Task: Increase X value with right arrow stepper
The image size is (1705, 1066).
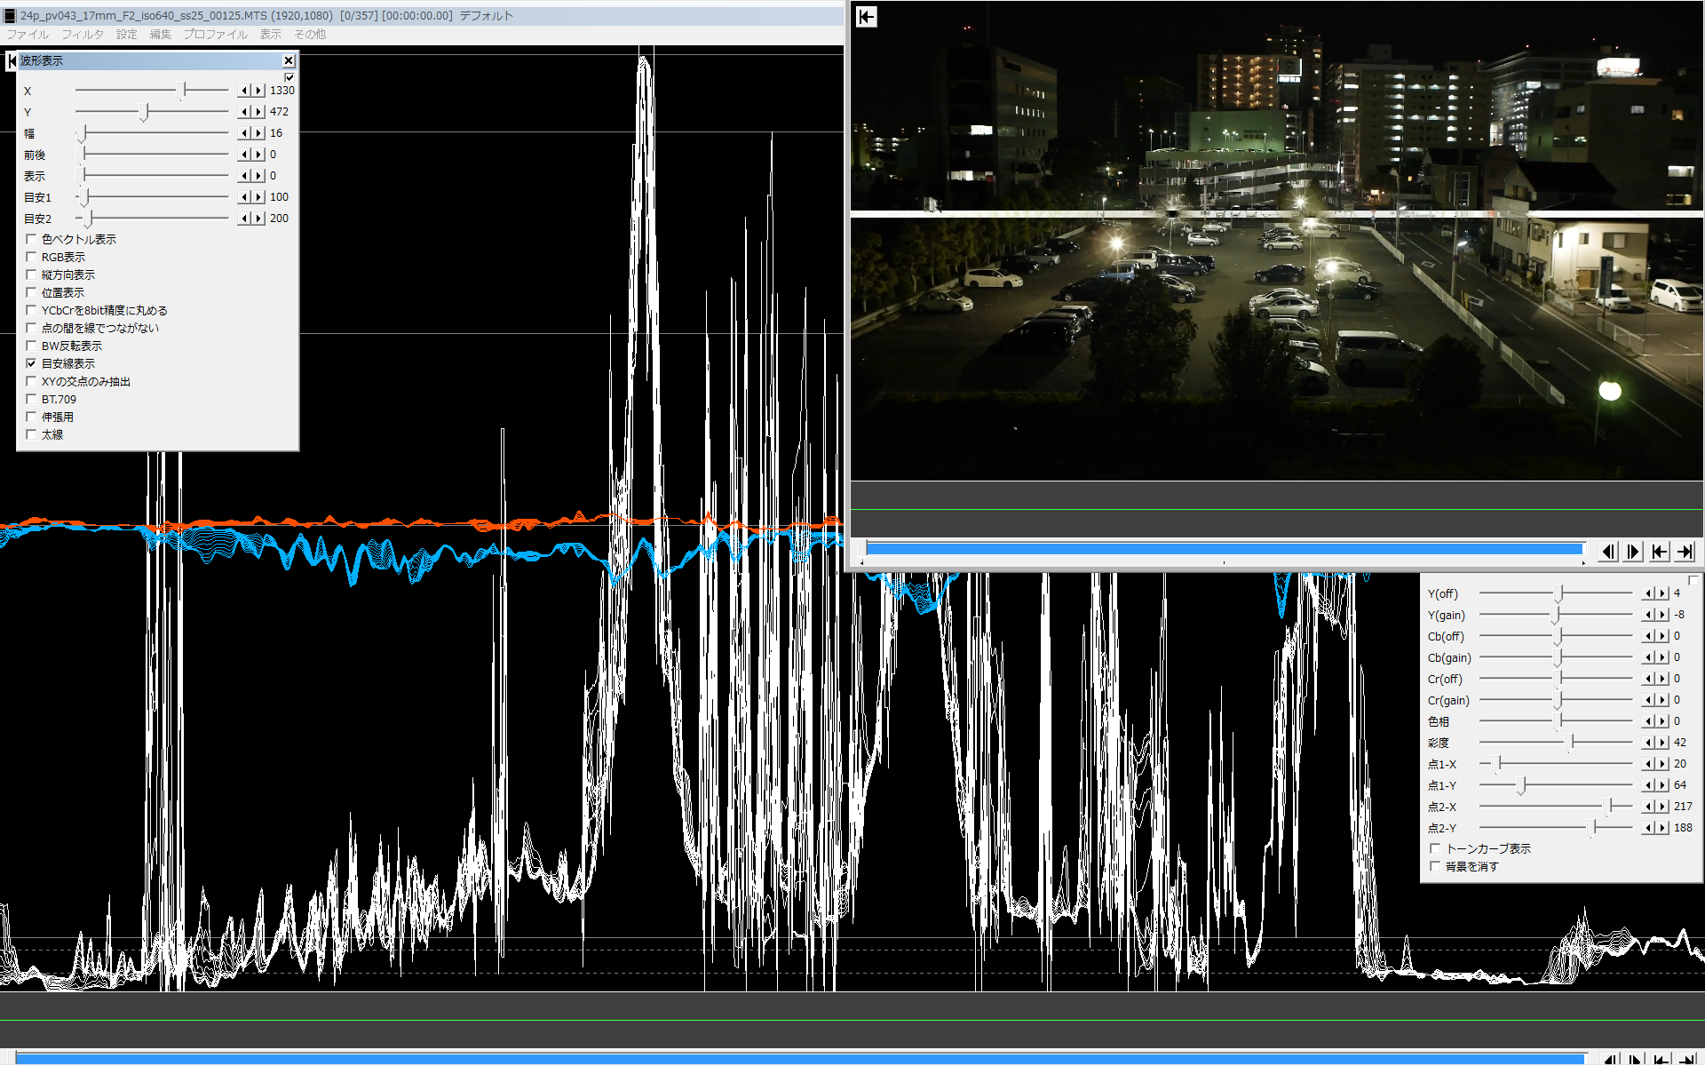Action: point(258,91)
